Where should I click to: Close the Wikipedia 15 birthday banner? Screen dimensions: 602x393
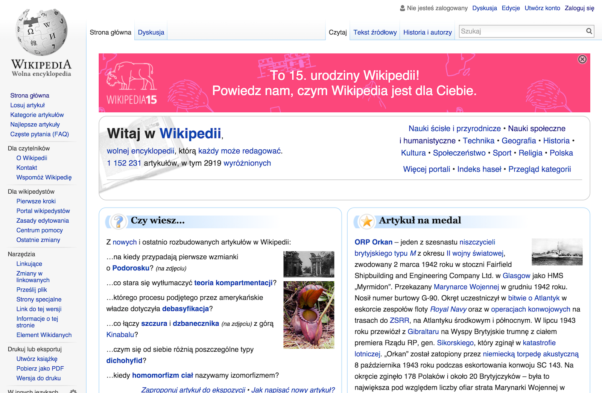[x=582, y=59]
